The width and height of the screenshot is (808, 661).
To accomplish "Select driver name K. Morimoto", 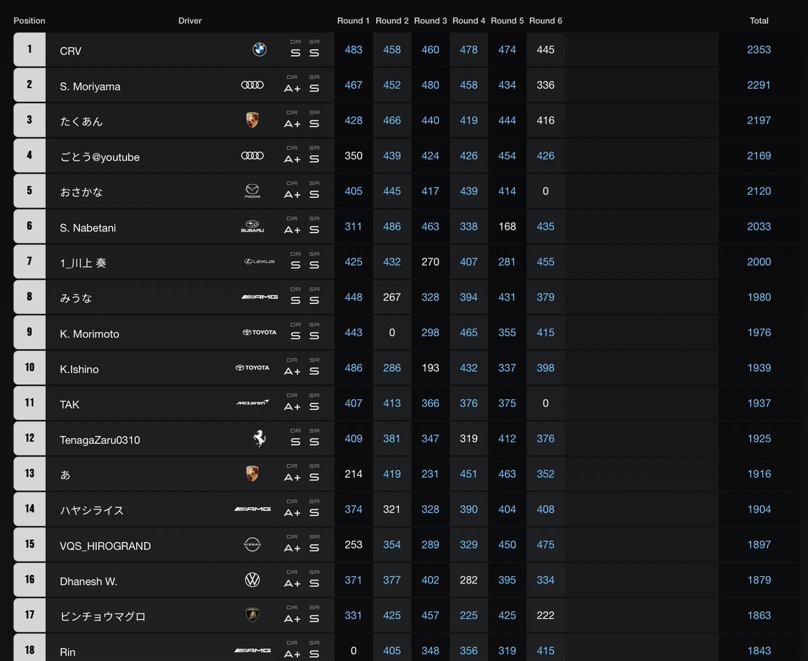I will [x=90, y=334].
